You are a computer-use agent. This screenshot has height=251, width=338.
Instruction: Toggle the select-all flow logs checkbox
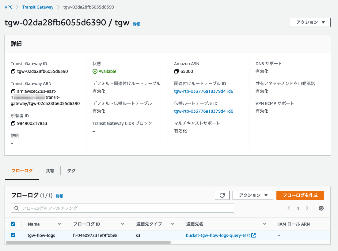tap(13, 224)
